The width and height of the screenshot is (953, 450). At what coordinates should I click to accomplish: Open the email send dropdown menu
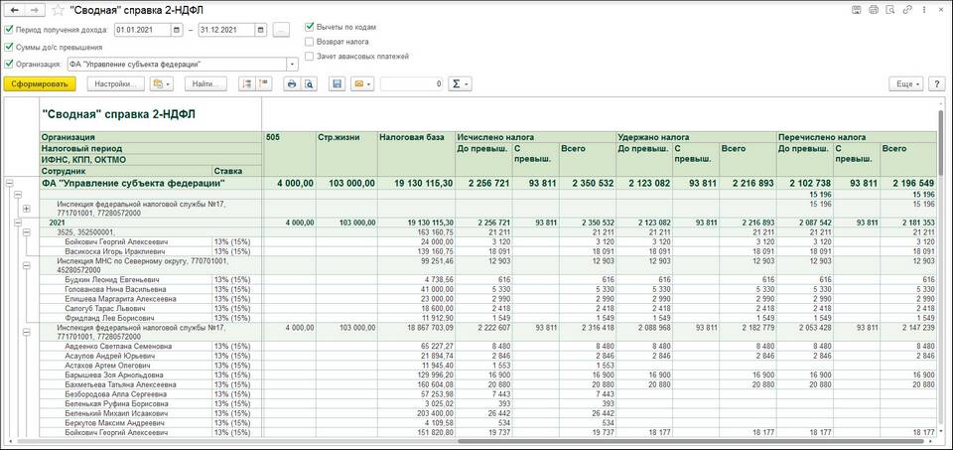pos(361,84)
